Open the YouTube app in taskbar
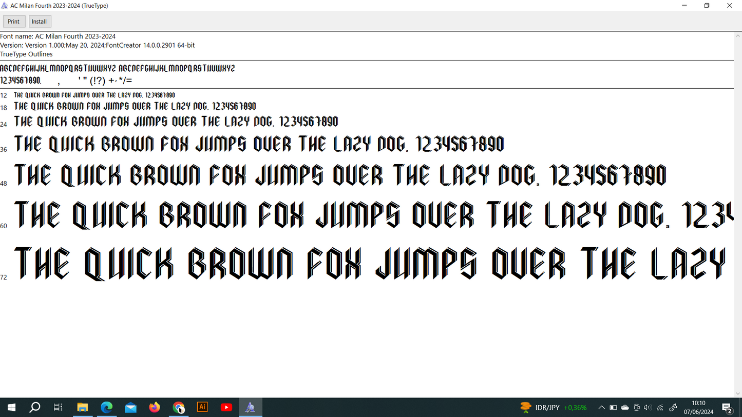 [226, 407]
